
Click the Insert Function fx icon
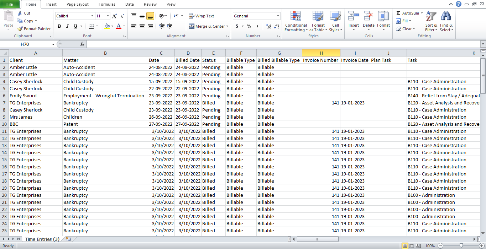[82, 44]
